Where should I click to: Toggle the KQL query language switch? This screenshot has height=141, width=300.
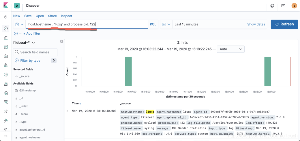(x=153, y=24)
